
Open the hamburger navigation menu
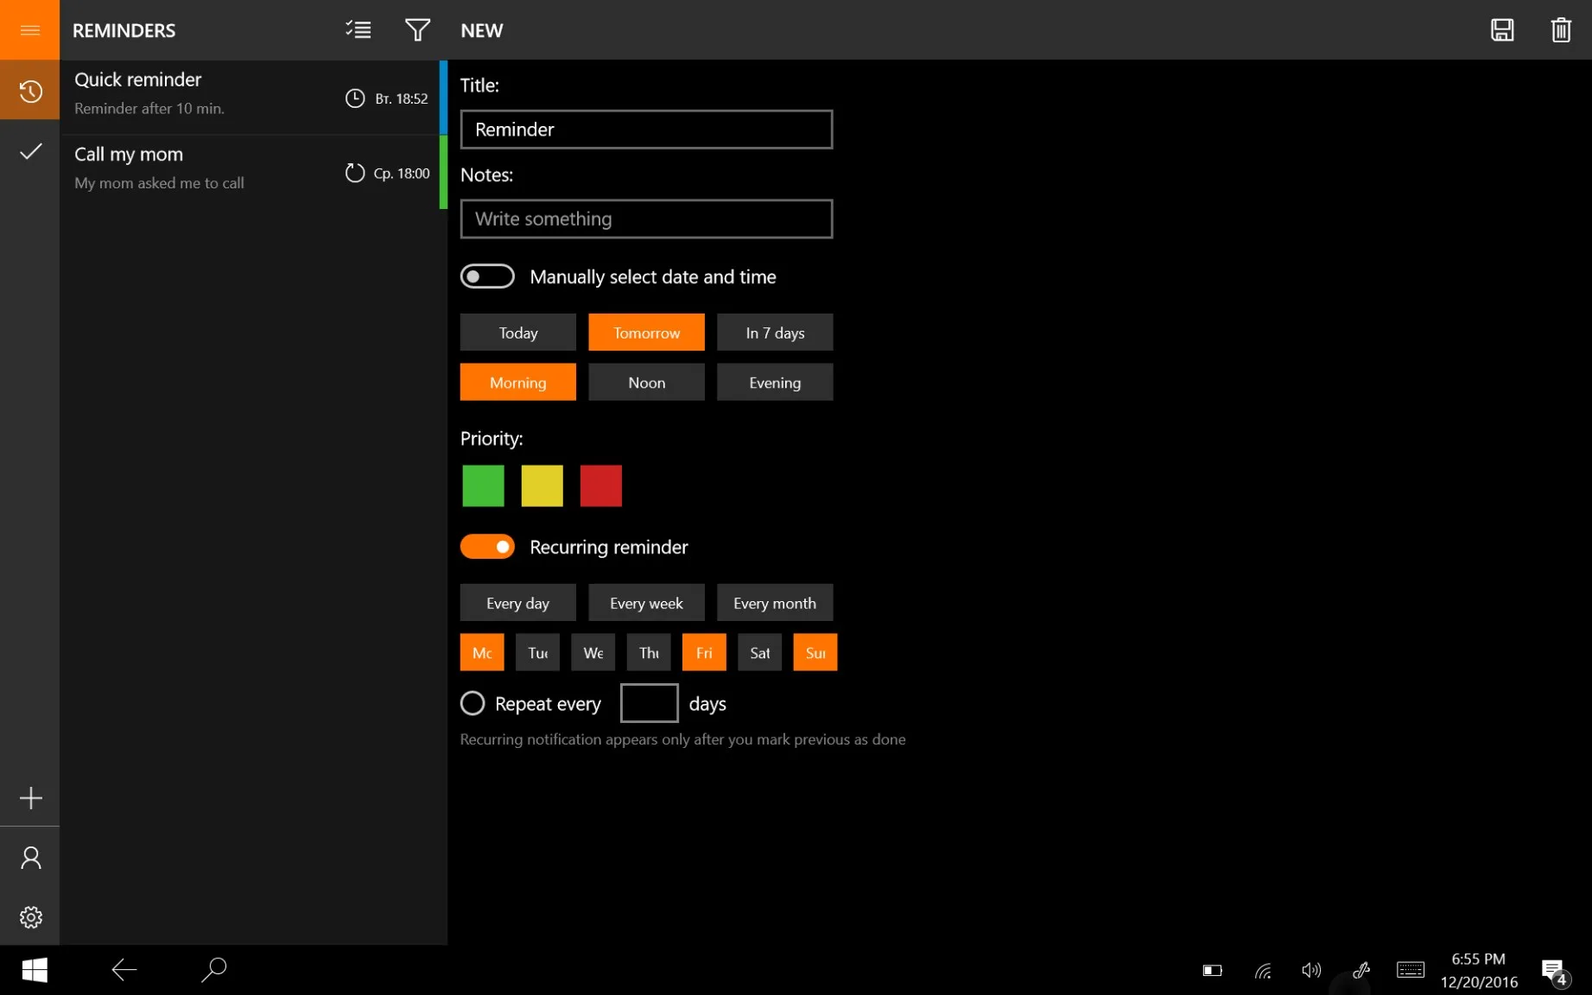(30, 30)
